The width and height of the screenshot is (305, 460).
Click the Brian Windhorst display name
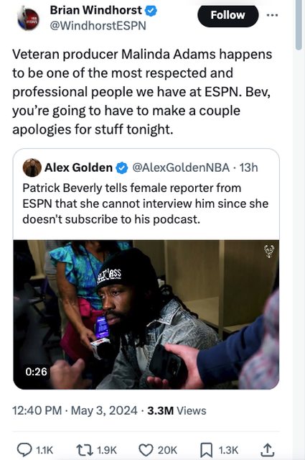click(x=96, y=10)
